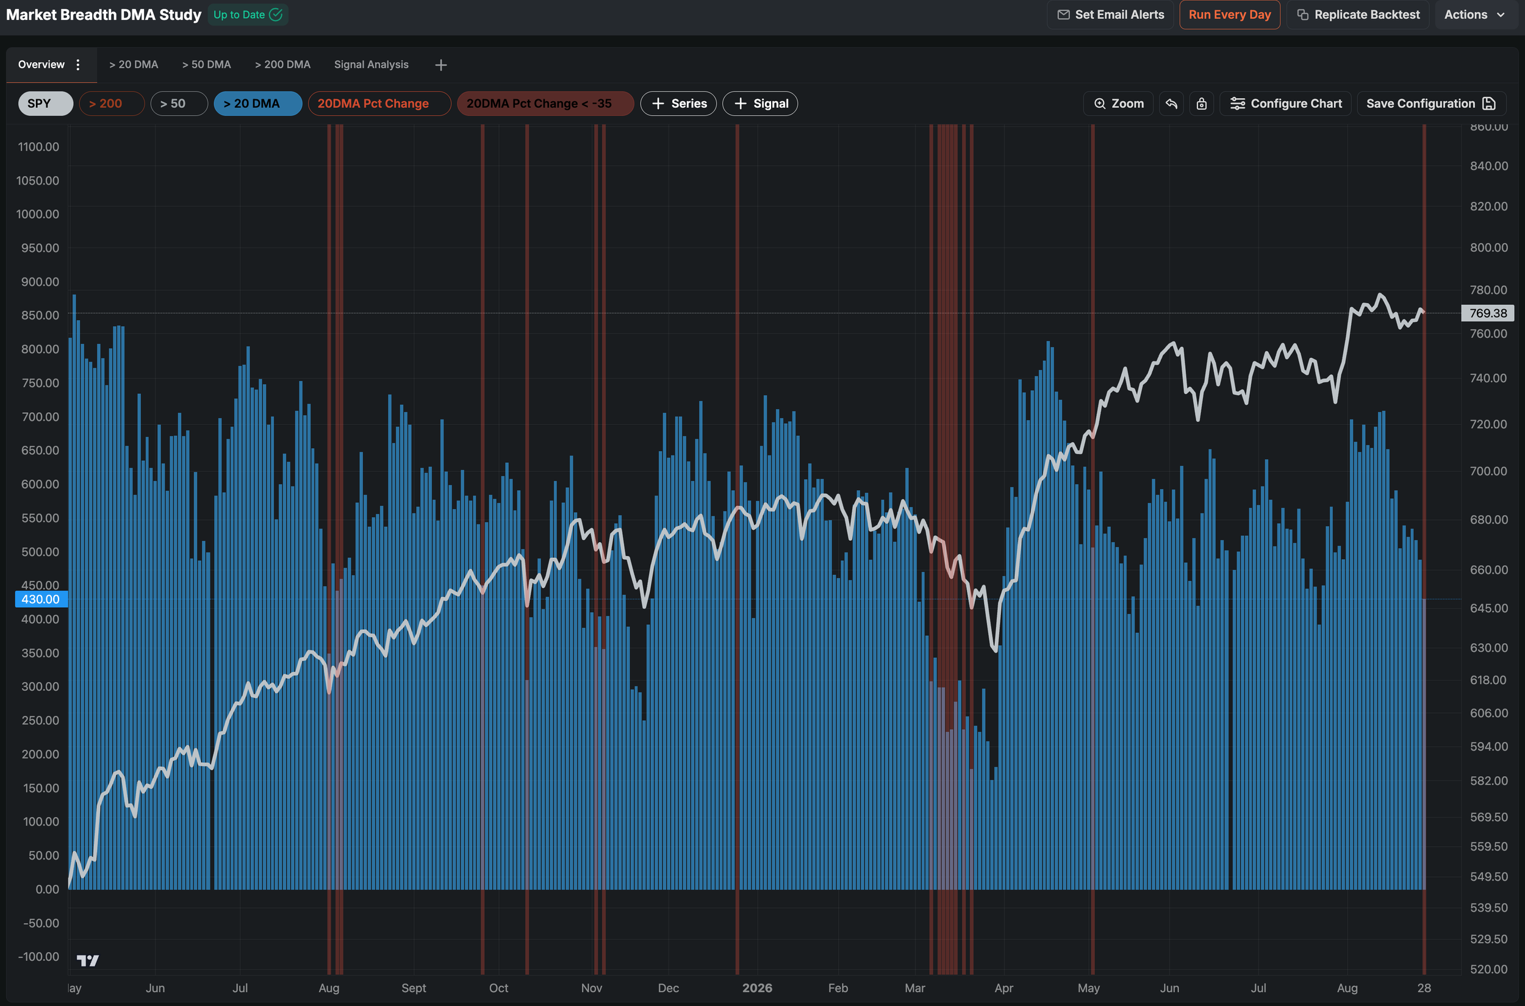Open the + Series add menu
The width and height of the screenshot is (1525, 1006).
click(678, 103)
